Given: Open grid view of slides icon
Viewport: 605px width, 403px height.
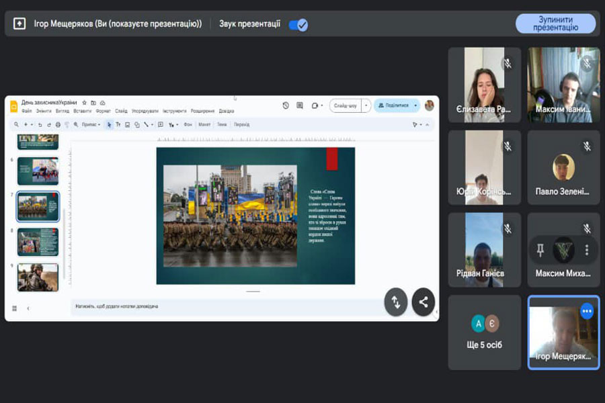Looking at the screenshot, I should (x=15, y=308).
